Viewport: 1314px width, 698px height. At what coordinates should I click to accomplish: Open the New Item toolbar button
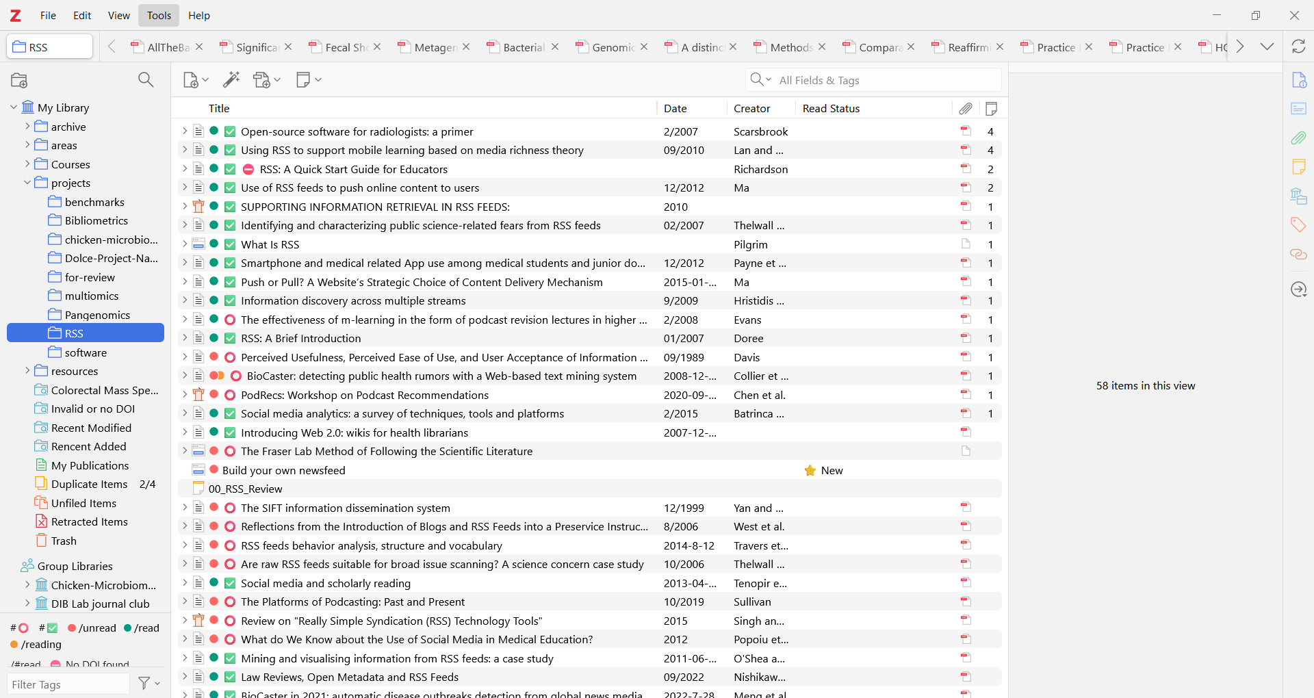click(195, 80)
